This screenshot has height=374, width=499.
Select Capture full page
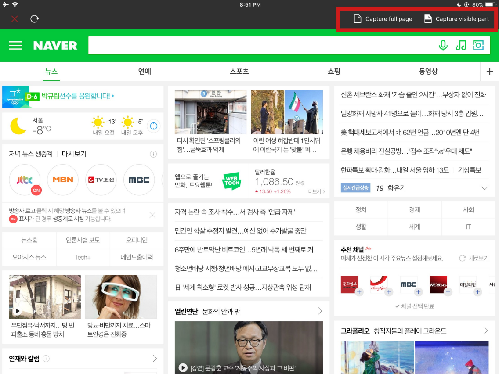[383, 19]
